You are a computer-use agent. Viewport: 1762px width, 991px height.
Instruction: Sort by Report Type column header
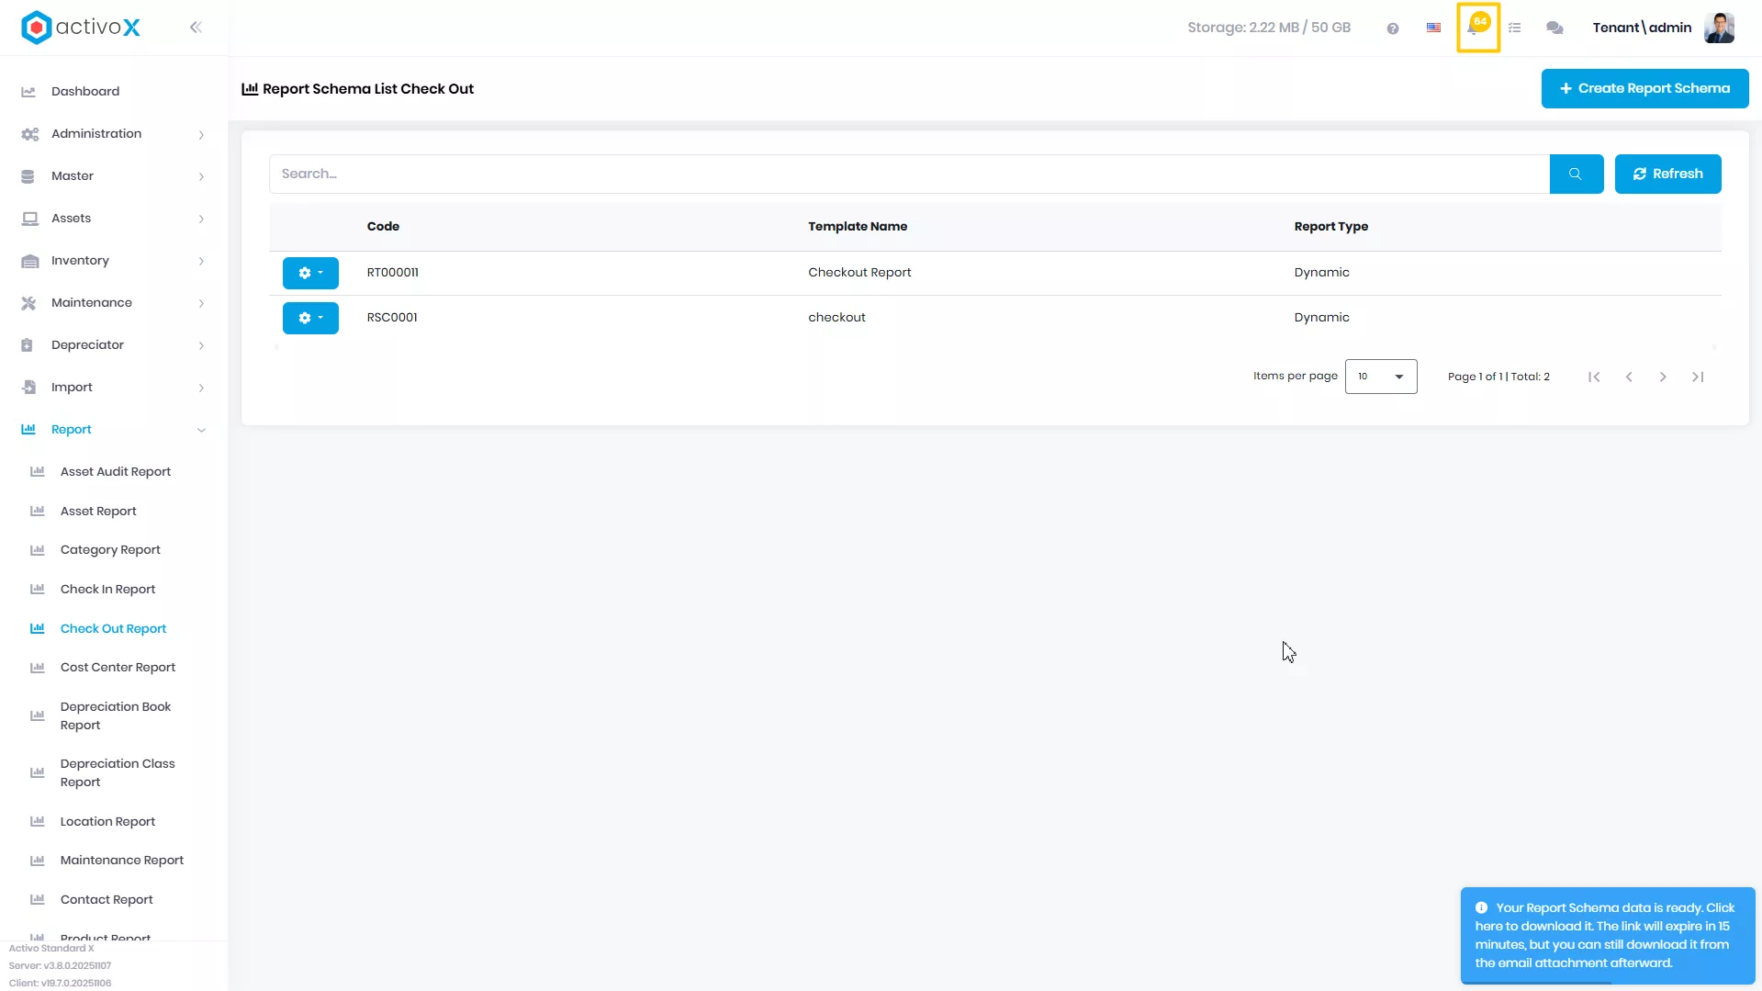(x=1331, y=227)
